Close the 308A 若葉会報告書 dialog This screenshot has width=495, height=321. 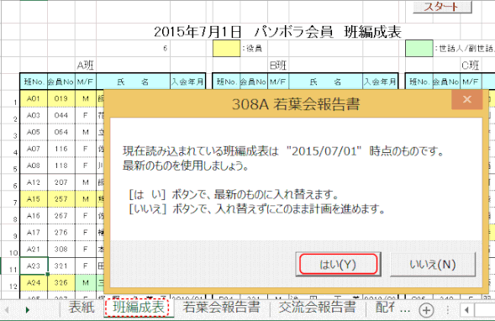[467, 99]
